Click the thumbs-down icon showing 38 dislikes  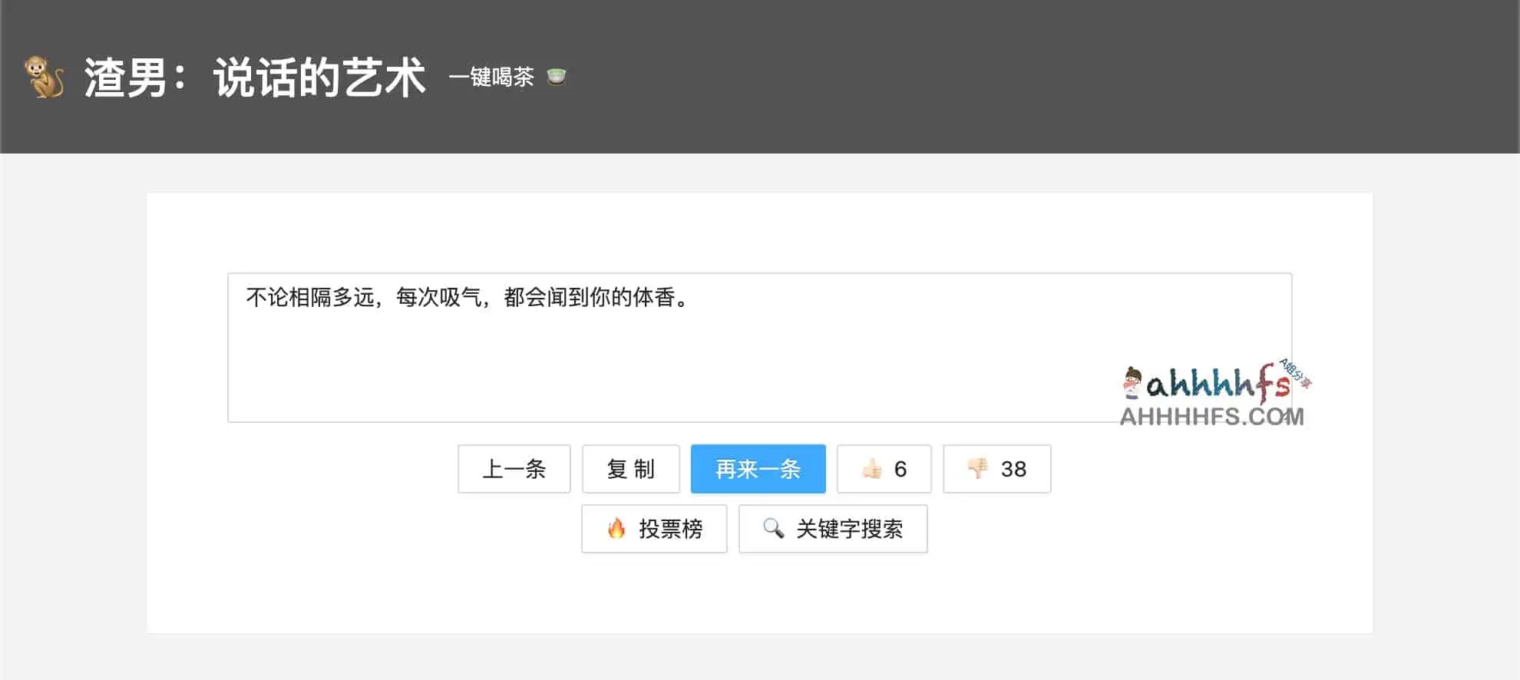pos(979,469)
